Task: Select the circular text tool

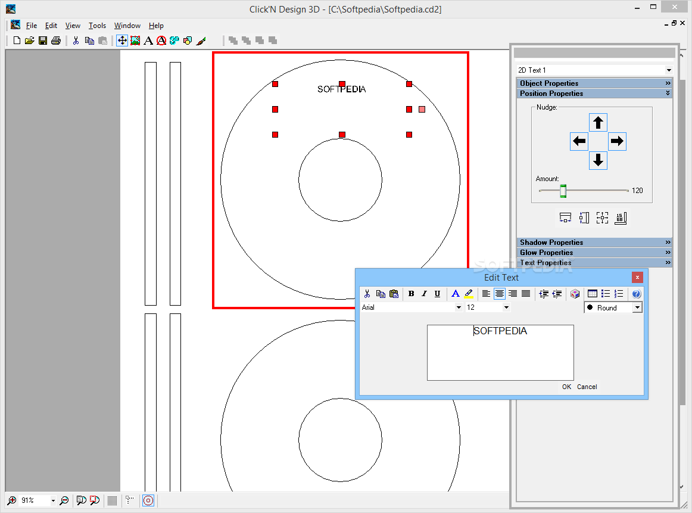Action: 161,41
